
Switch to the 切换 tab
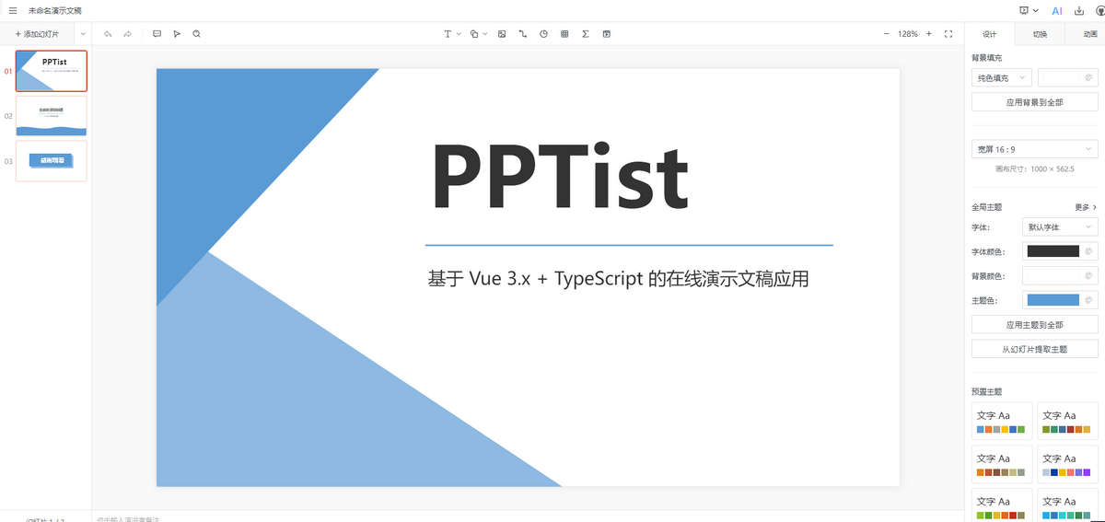click(x=1040, y=33)
